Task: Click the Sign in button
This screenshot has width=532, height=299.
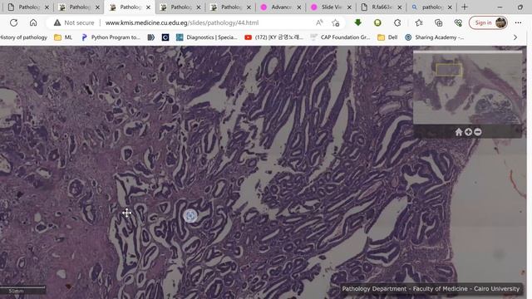Action: (488, 22)
